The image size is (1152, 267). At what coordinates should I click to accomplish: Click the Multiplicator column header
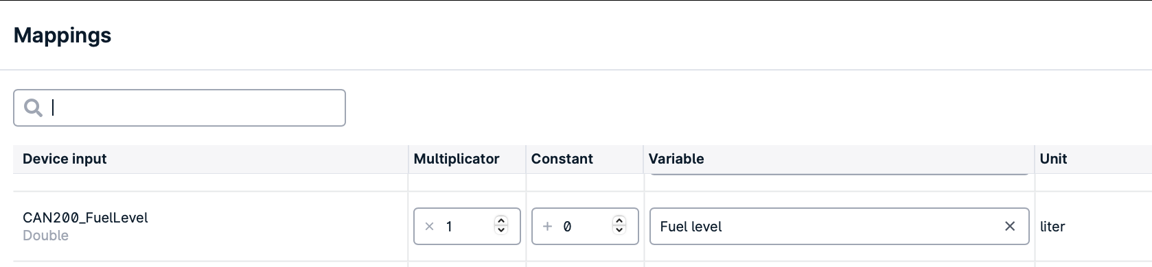coord(457,159)
